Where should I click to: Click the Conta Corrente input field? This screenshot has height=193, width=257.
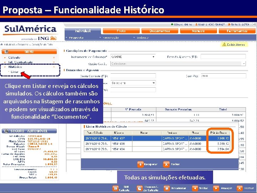click(x=133, y=76)
